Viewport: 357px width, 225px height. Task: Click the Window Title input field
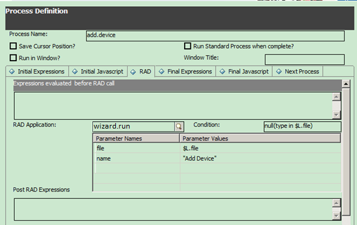tap(305, 59)
